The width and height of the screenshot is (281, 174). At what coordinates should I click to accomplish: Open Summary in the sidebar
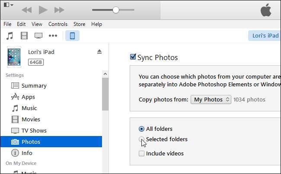tap(34, 85)
